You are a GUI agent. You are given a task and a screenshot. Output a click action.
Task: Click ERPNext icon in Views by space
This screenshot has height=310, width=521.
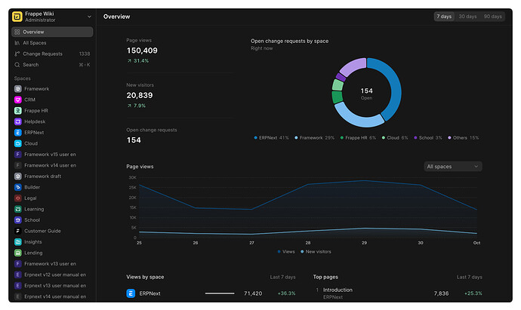tap(131, 293)
